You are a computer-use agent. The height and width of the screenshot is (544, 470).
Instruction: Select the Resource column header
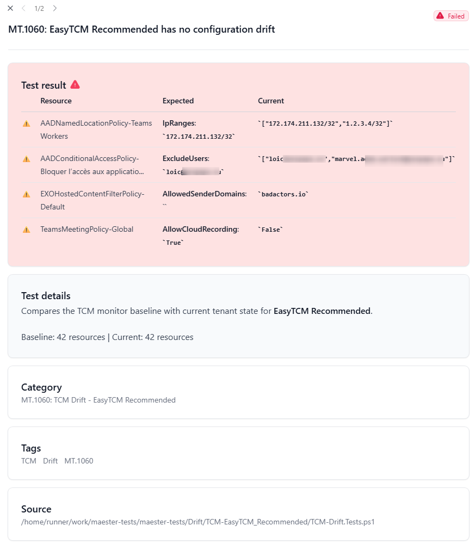tap(55, 101)
